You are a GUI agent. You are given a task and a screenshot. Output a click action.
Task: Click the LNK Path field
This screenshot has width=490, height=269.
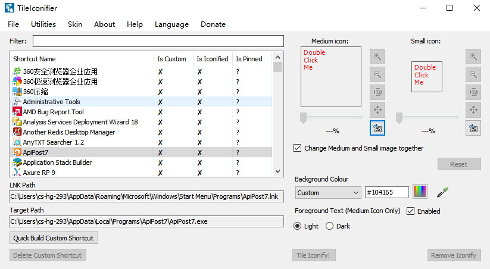pyautogui.click(x=146, y=196)
